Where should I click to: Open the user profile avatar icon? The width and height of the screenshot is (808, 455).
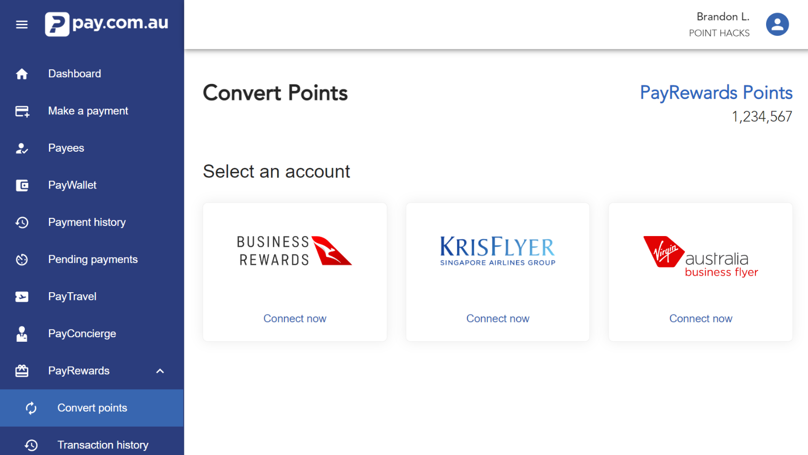[x=777, y=24]
